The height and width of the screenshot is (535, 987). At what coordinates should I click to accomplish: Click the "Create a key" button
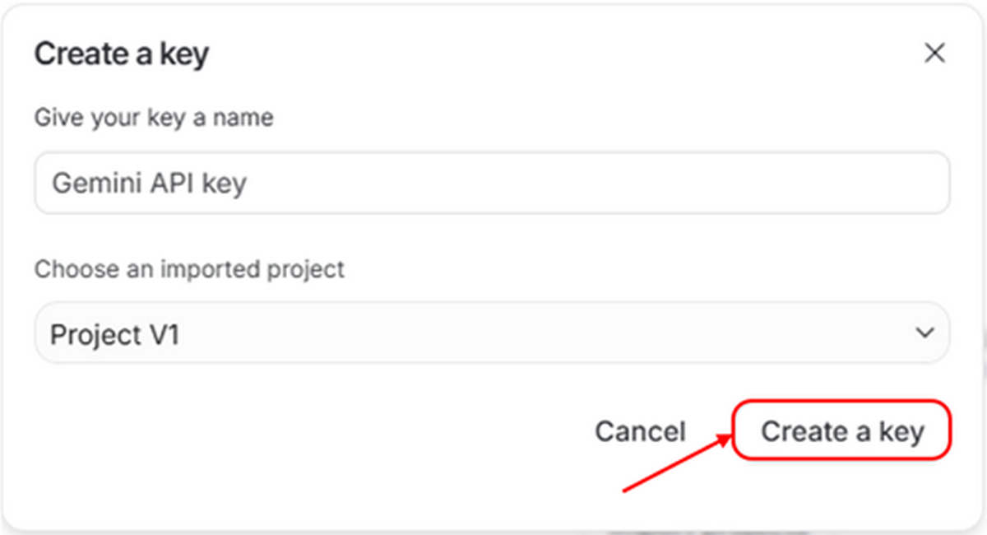coord(841,430)
